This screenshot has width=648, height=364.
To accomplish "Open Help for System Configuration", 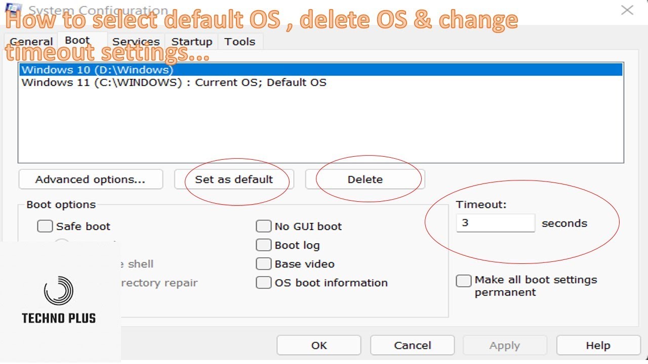I will [598, 345].
